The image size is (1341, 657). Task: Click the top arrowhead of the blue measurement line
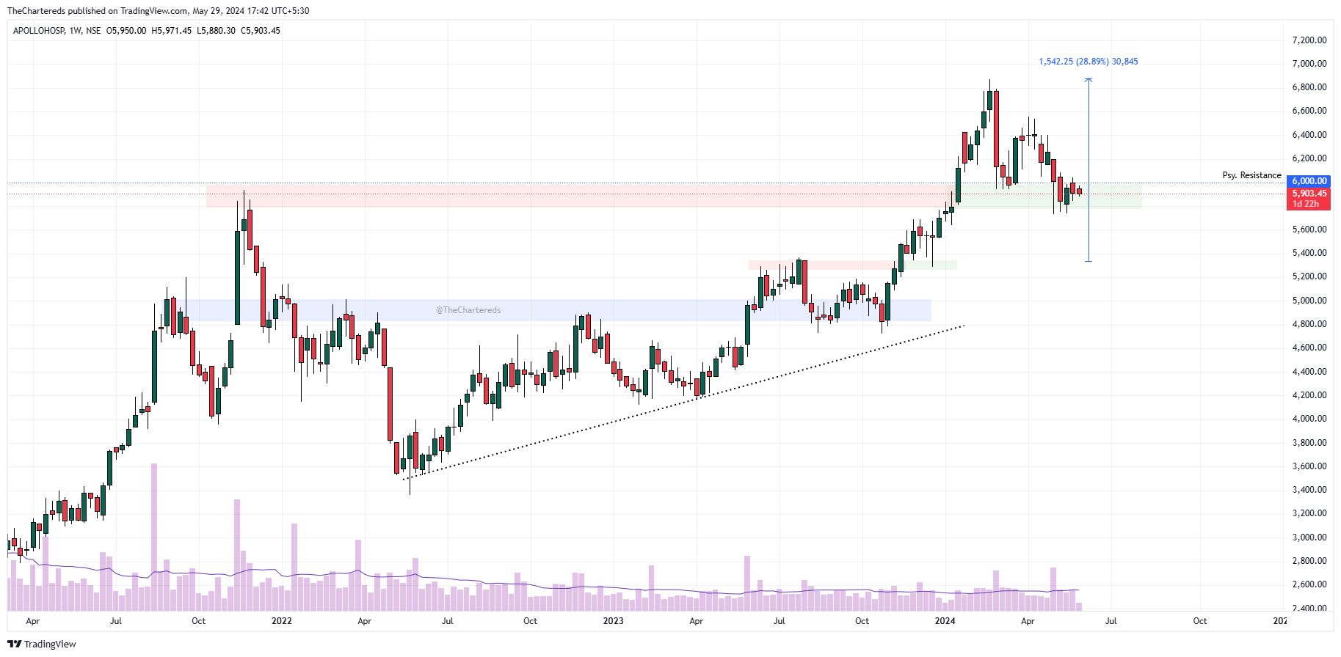[x=1089, y=80]
